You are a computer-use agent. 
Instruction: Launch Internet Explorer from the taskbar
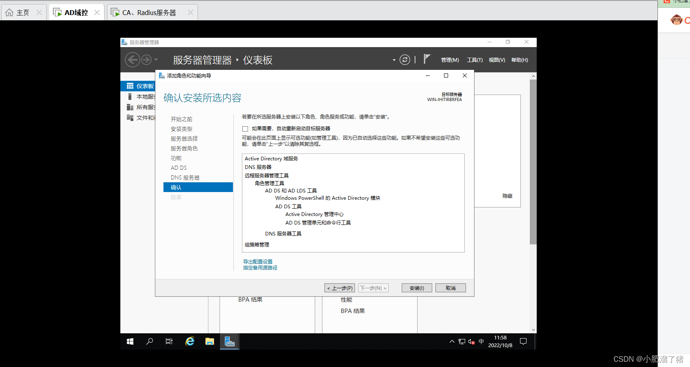tap(190, 342)
